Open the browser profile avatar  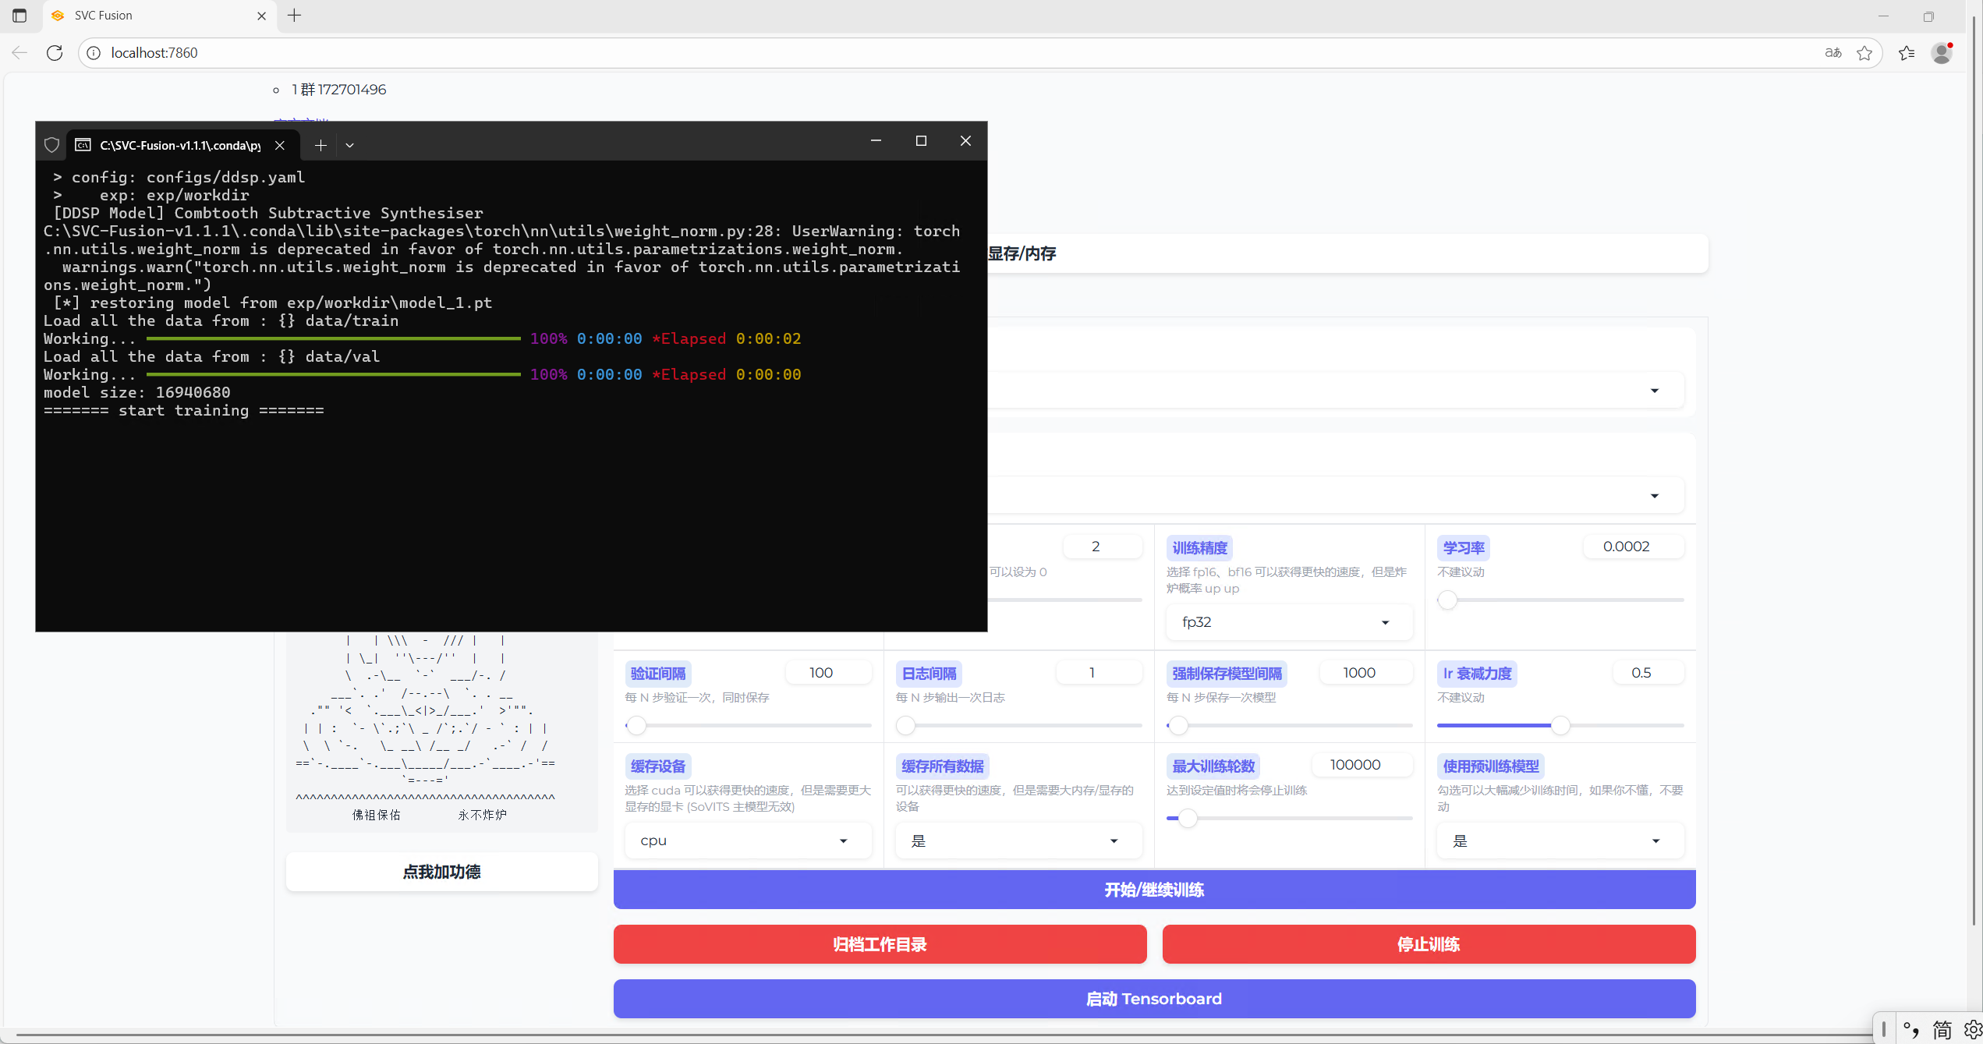(x=1941, y=52)
